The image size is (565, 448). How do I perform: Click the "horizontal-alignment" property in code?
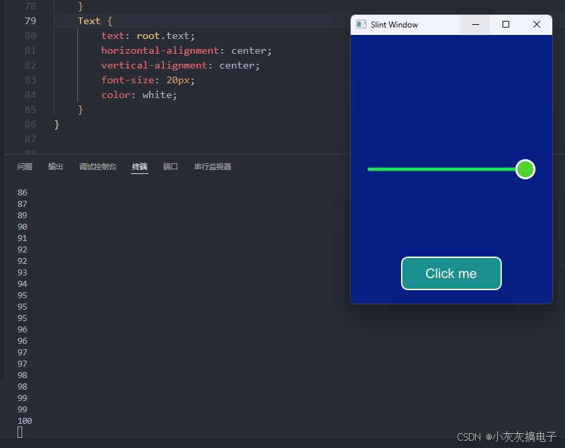pyautogui.click(x=160, y=50)
